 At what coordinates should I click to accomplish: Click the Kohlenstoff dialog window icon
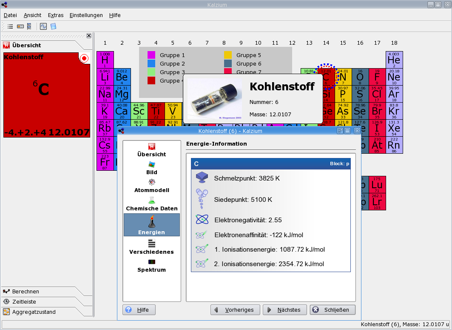pos(121,131)
